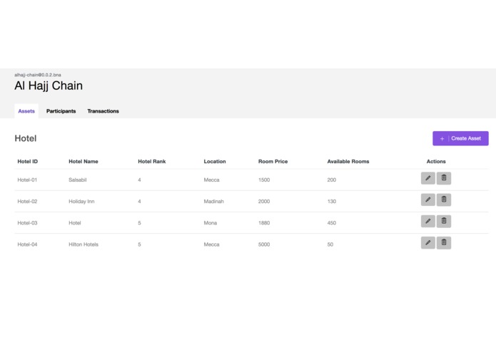Viewport: 496px width, 352px height.
Task: Click the Madinah location cell
Action: click(213, 202)
